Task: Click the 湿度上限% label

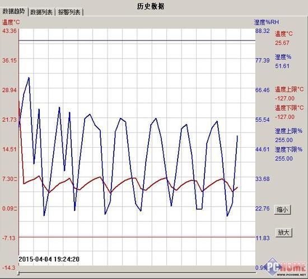Action: 288,131
